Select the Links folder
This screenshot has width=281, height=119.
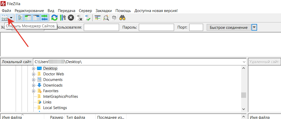click(x=47, y=102)
